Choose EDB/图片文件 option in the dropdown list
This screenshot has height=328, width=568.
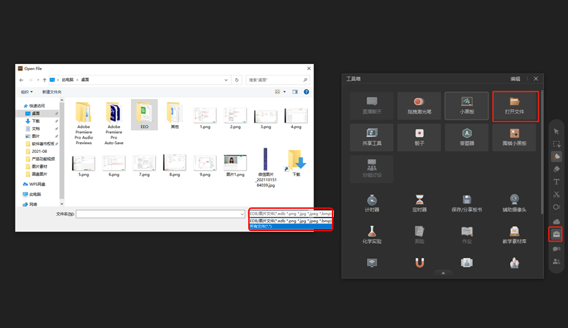pos(291,221)
